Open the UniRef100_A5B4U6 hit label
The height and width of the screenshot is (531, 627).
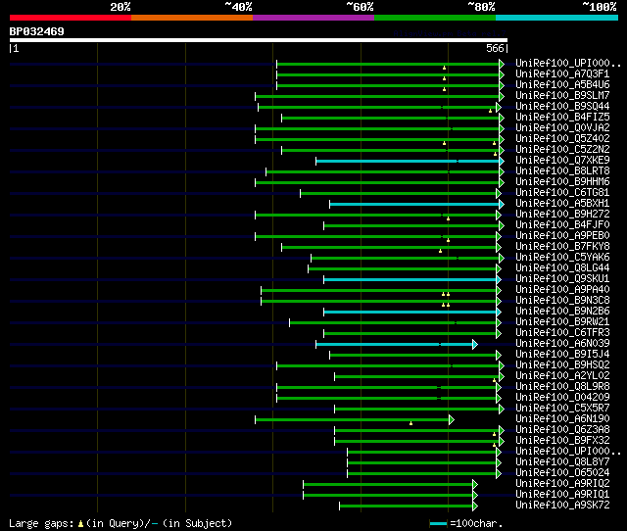562,85
